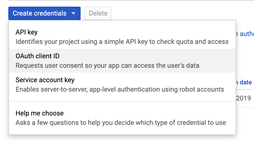Select Service account key option

point(45,80)
